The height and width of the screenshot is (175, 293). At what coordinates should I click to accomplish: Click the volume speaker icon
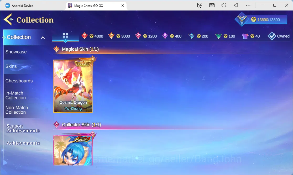(224, 6)
